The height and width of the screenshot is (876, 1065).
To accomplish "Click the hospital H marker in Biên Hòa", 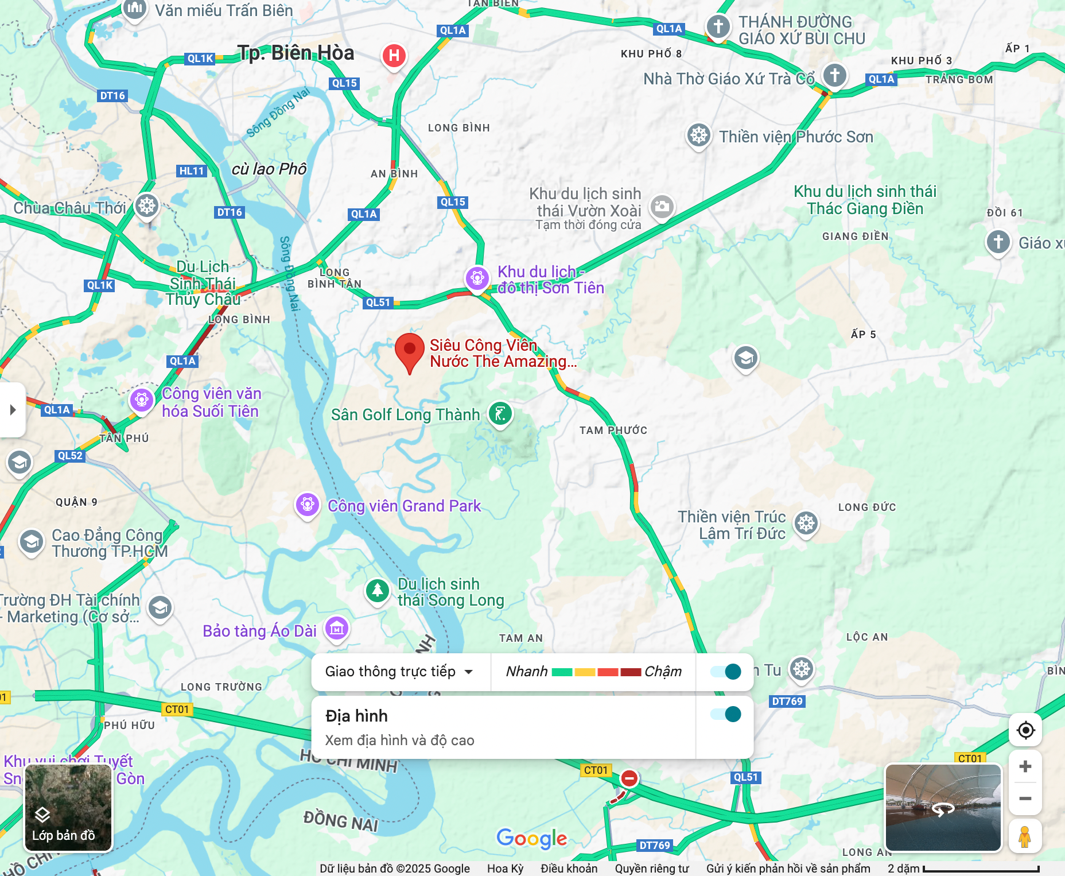I will tap(394, 56).
